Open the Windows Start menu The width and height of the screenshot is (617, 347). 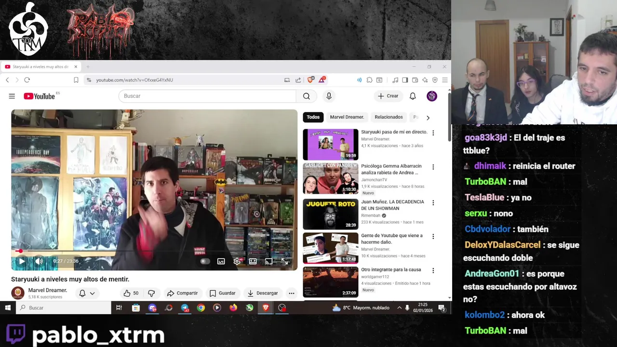coord(8,307)
